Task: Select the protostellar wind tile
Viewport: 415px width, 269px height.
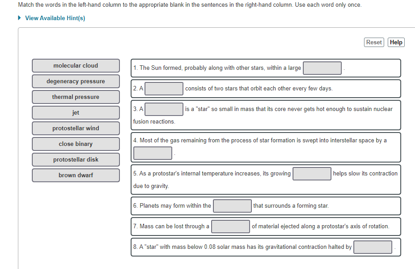Action: (76, 128)
